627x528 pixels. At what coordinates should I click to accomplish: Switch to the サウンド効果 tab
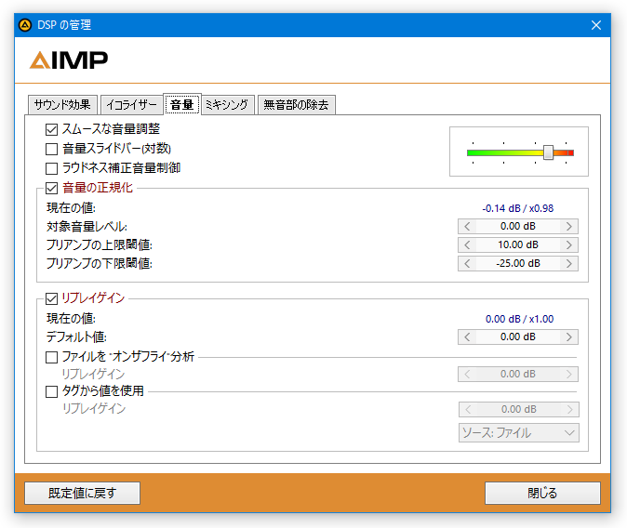pyautogui.click(x=62, y=105)
